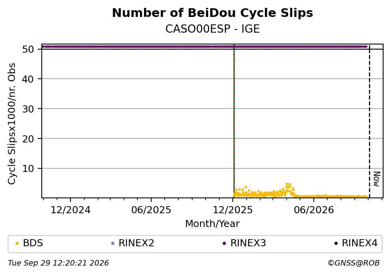This screenshot has width=391, height=275.
Task: Click the 06/2025 x-axis tick label
Action: 151,210
